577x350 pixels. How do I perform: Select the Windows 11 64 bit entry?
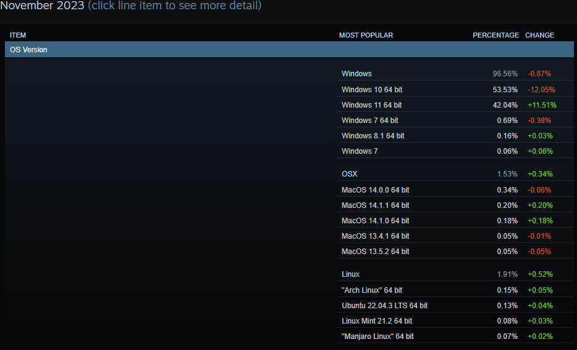(372, 105)
